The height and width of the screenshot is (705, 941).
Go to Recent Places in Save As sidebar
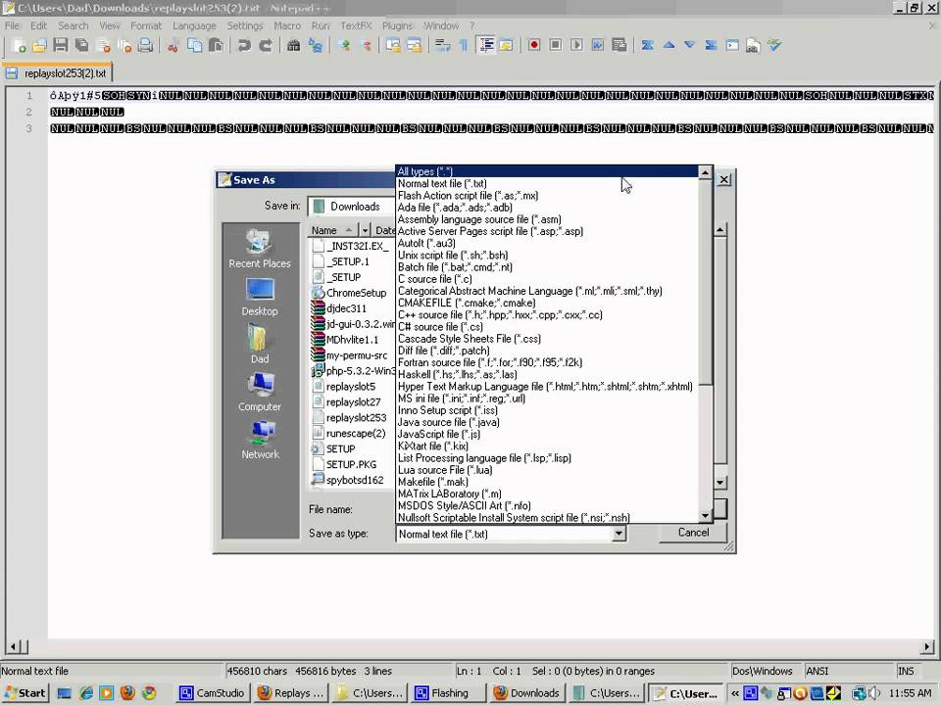click(x=259, y=248)
